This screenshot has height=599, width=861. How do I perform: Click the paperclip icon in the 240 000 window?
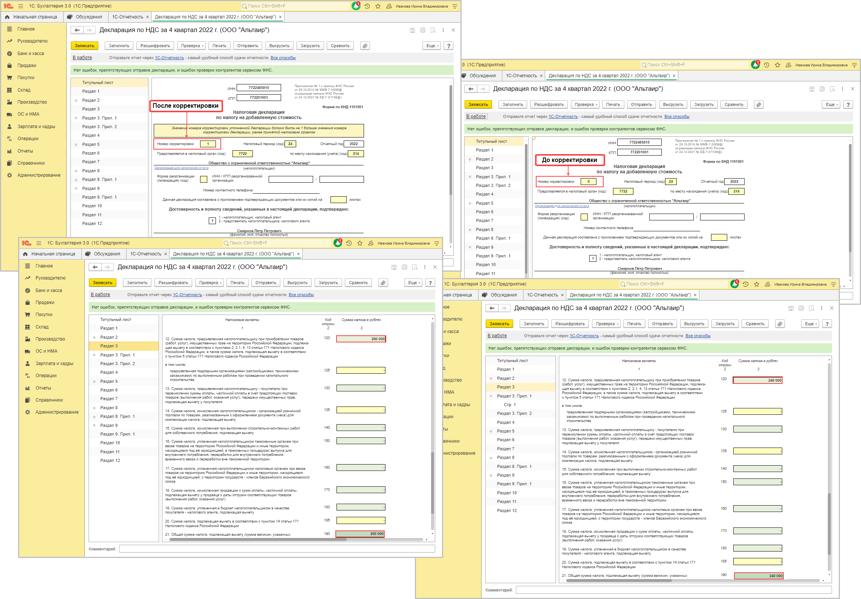click(x=780, y=324)
